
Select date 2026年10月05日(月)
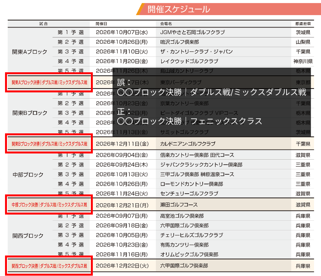[x=122, y=235]
